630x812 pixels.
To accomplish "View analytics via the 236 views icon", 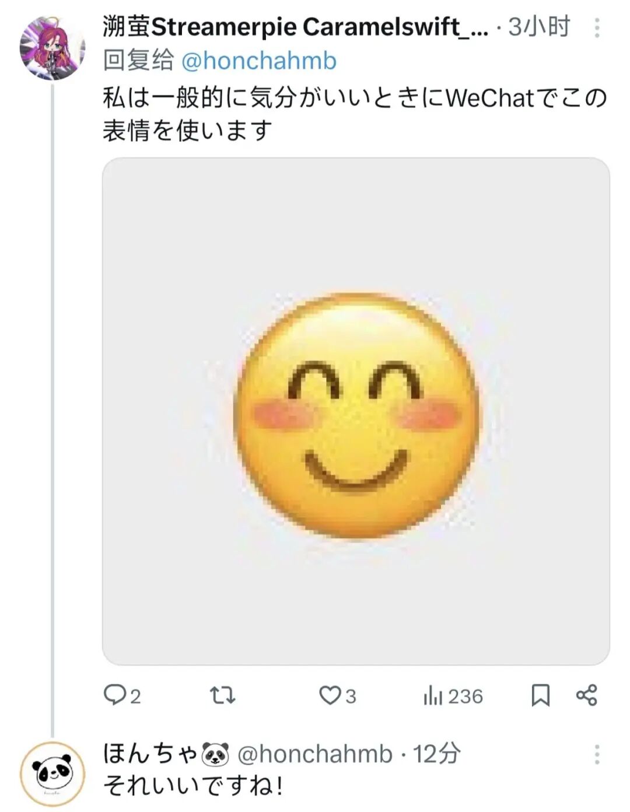I will click(433, 695).
